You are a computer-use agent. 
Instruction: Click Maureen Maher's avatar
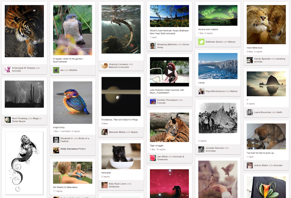[x=105, y=132]
